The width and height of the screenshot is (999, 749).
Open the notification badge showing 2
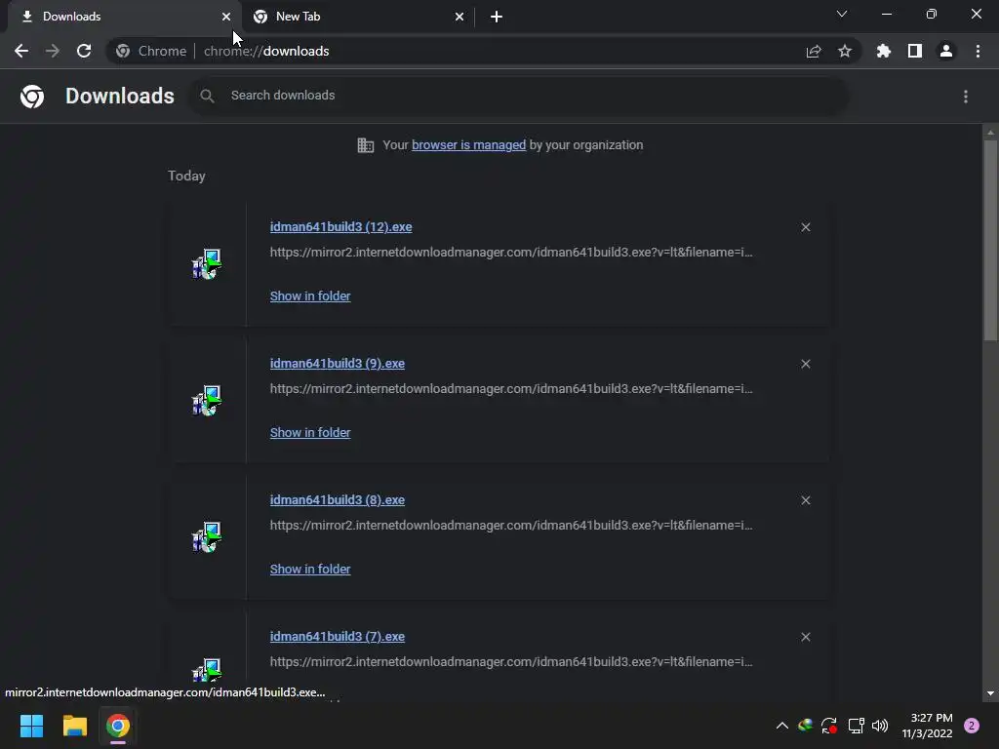[x=972, y=726]
